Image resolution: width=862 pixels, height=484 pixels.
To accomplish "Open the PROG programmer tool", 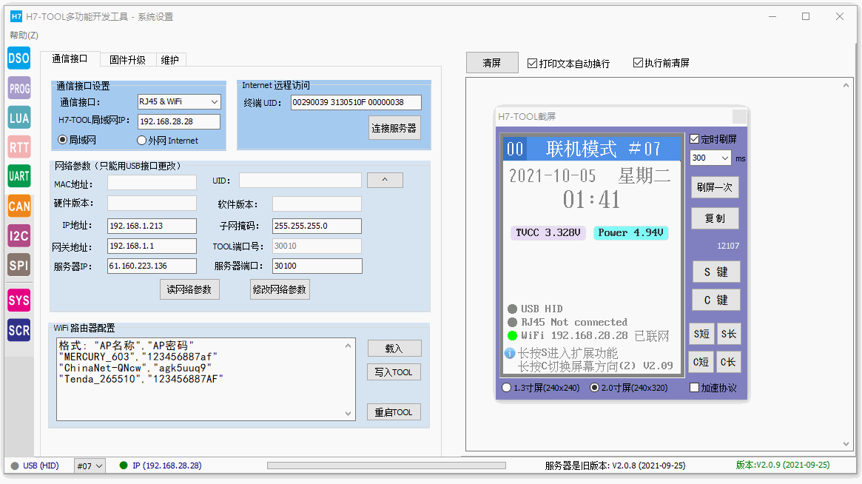I will [x=18, y=88].
